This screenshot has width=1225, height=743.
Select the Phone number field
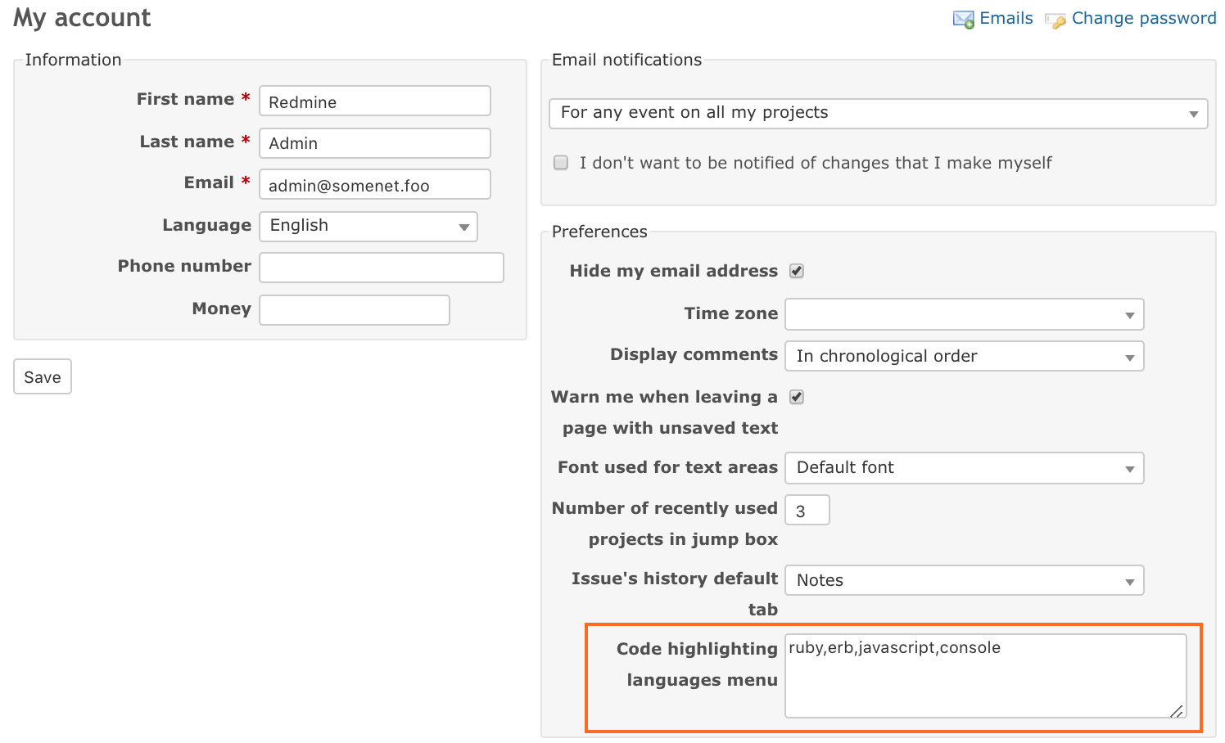click(381, 268)
